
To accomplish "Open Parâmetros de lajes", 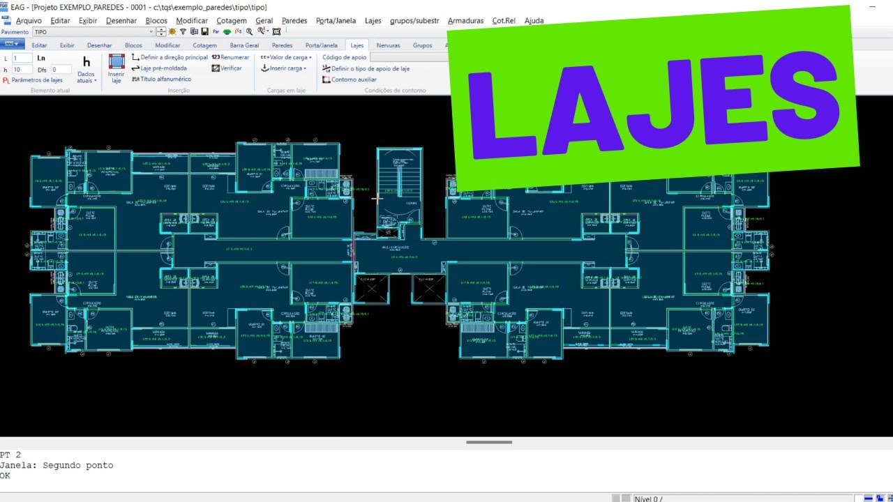I will tap(33, 80).
